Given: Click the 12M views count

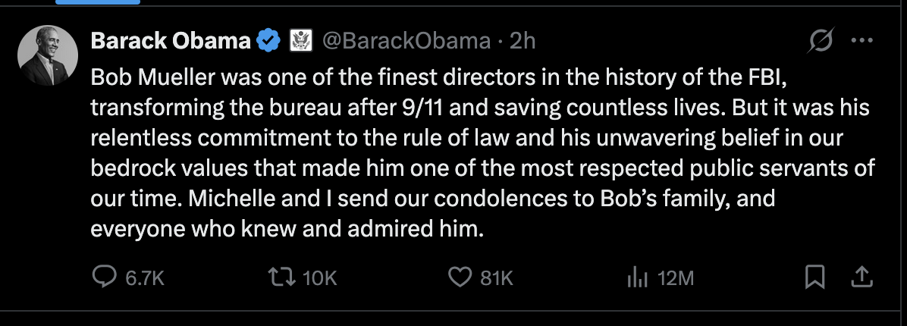Looking at the screenshot, I should [676, 279].
